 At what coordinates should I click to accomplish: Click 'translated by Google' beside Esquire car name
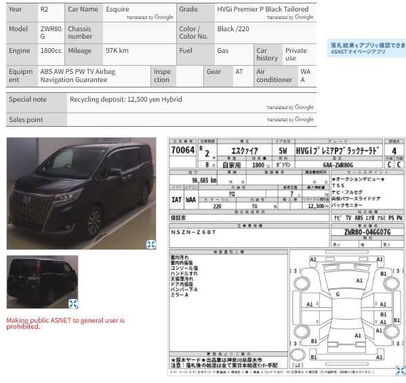(150, 17)
